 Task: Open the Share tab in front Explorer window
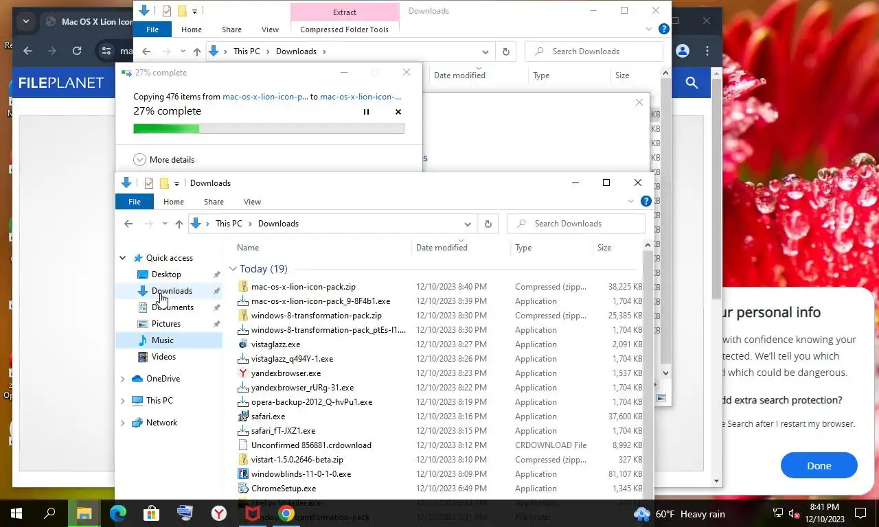pyautogui.click(x=214, y=202)
